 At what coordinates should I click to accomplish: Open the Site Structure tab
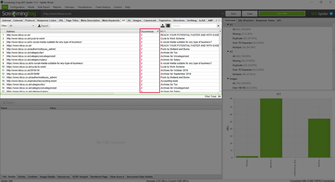tap(245, 20)
